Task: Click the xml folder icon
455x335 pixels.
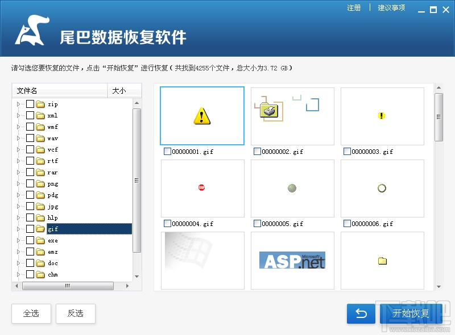Action: coord(40,115)
